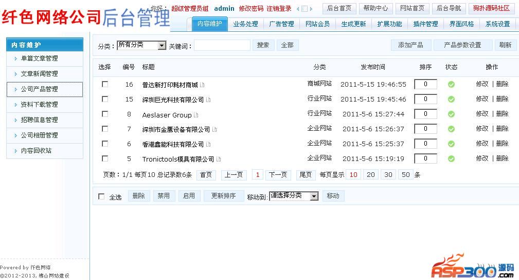Open 帮助中心 from top bar
The height and width of the screenshot is (280, 519).
click(375, 8)
